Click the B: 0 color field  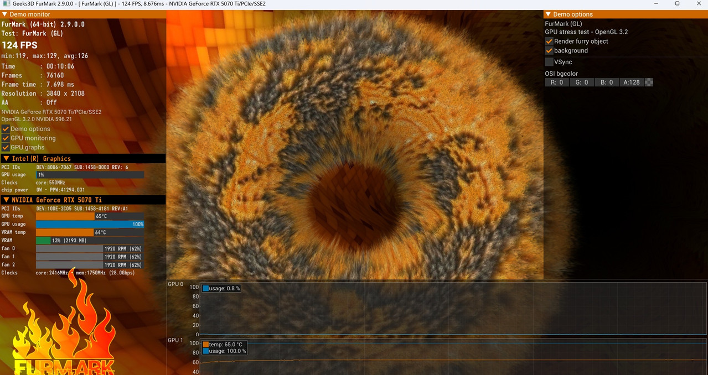(606, 82)
